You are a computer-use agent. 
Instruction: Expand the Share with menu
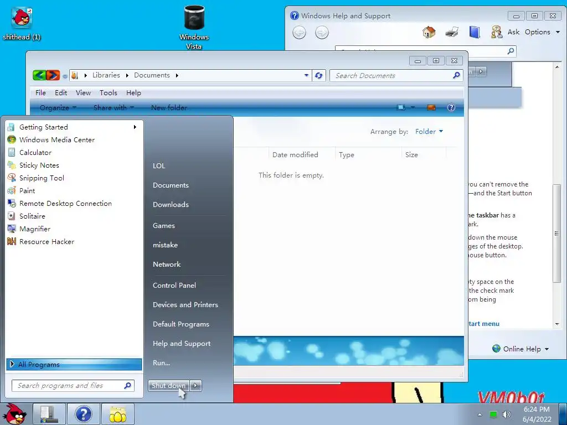[114, 108]
